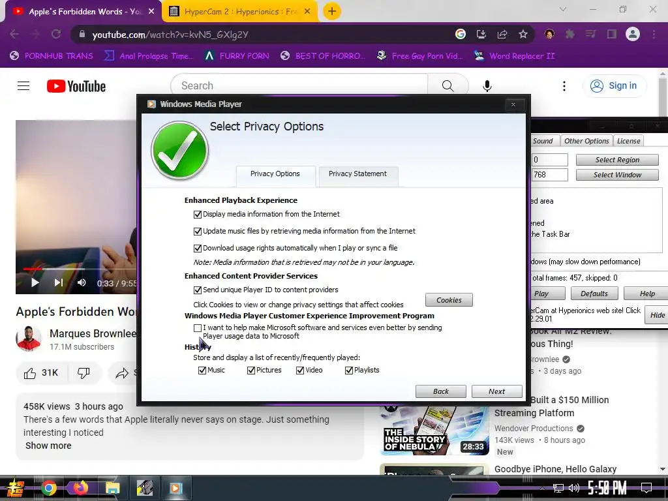Open YouTube settings three-dot menu

point(564,86)
